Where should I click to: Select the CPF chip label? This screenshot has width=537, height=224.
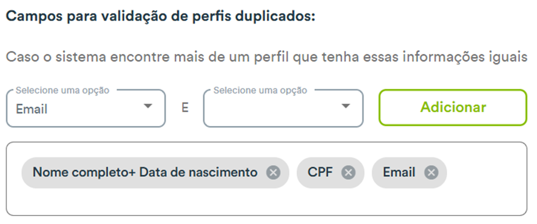click(320, 172)
